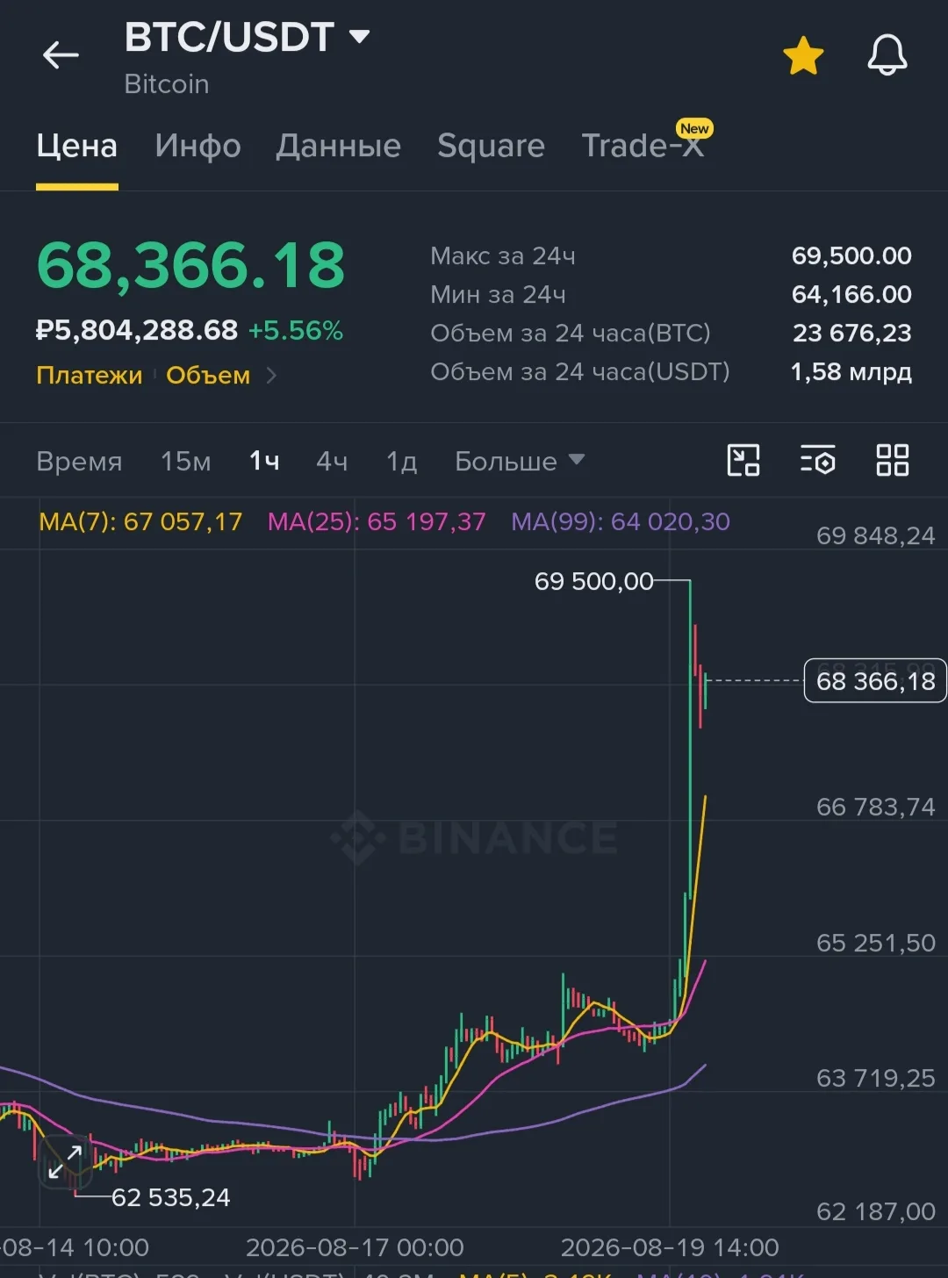
Task: Tap the 2026-08-19 14:00 time axis label
Action: point(670,1248)
